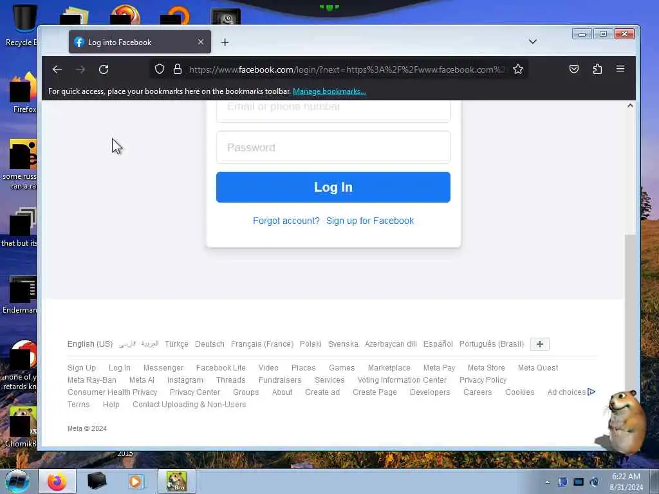Open the footer Sign Up link
The height and width of the screenshot is (494, 659).
(82, 368)
